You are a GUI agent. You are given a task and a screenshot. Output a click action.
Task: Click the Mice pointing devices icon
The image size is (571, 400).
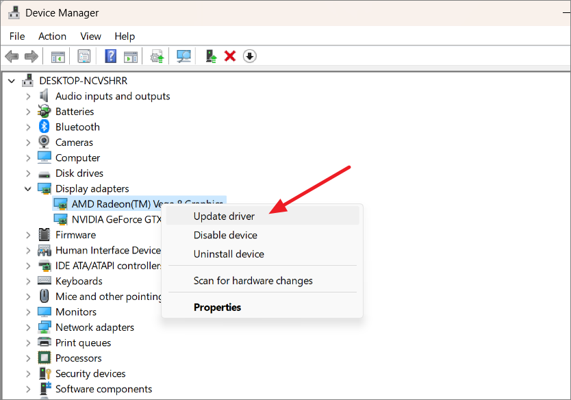(x=44, y=296)
